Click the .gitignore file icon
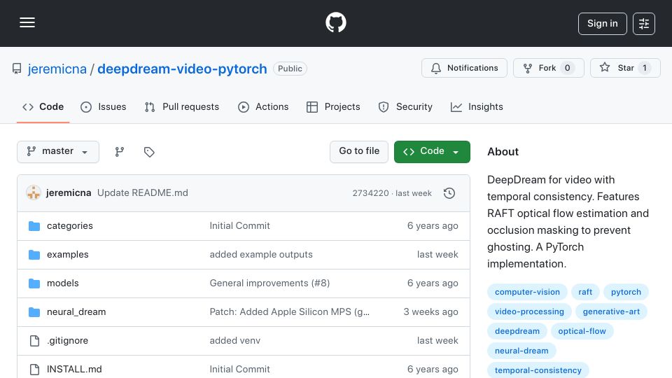This screenshot has height=378, width=672. tap(34, 341)
